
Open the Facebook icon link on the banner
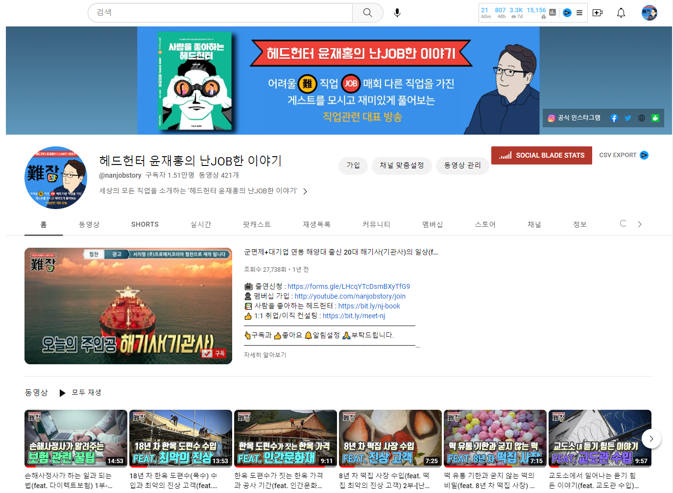pyautogui.click(x=614, y=118)
